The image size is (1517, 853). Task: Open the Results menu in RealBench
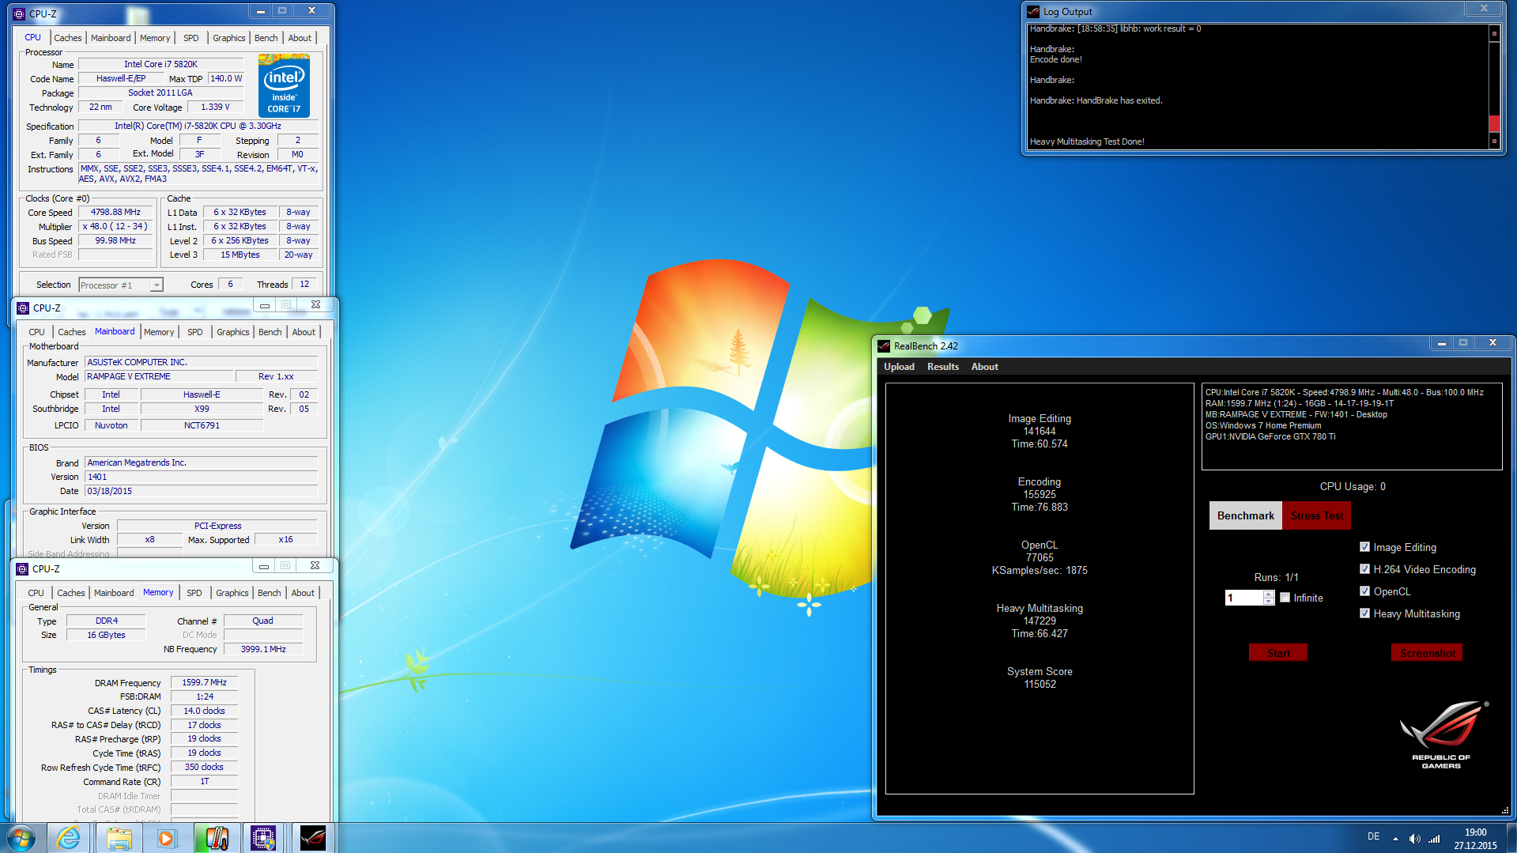point(943,367)
